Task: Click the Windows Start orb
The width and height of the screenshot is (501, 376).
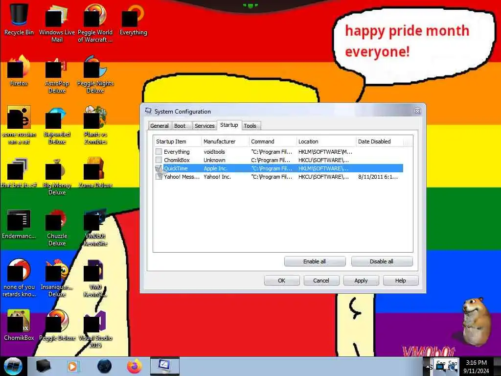Action: [x=13, y=366]
